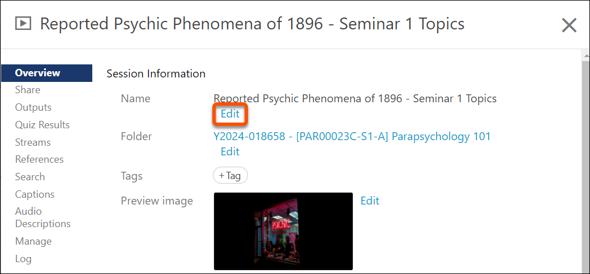Go to the Manage section

click(33, 241)
